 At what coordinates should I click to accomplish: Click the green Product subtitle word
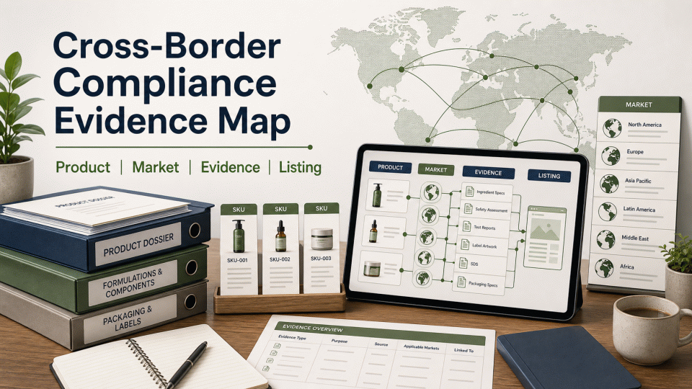(83, 167)
